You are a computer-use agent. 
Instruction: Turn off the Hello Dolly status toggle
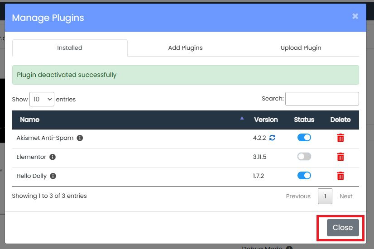304,176
